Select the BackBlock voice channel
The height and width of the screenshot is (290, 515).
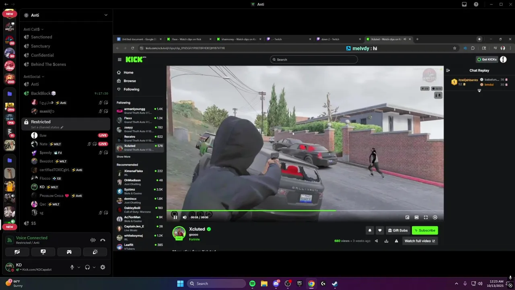pyautogui.click(x=66, y=93)
